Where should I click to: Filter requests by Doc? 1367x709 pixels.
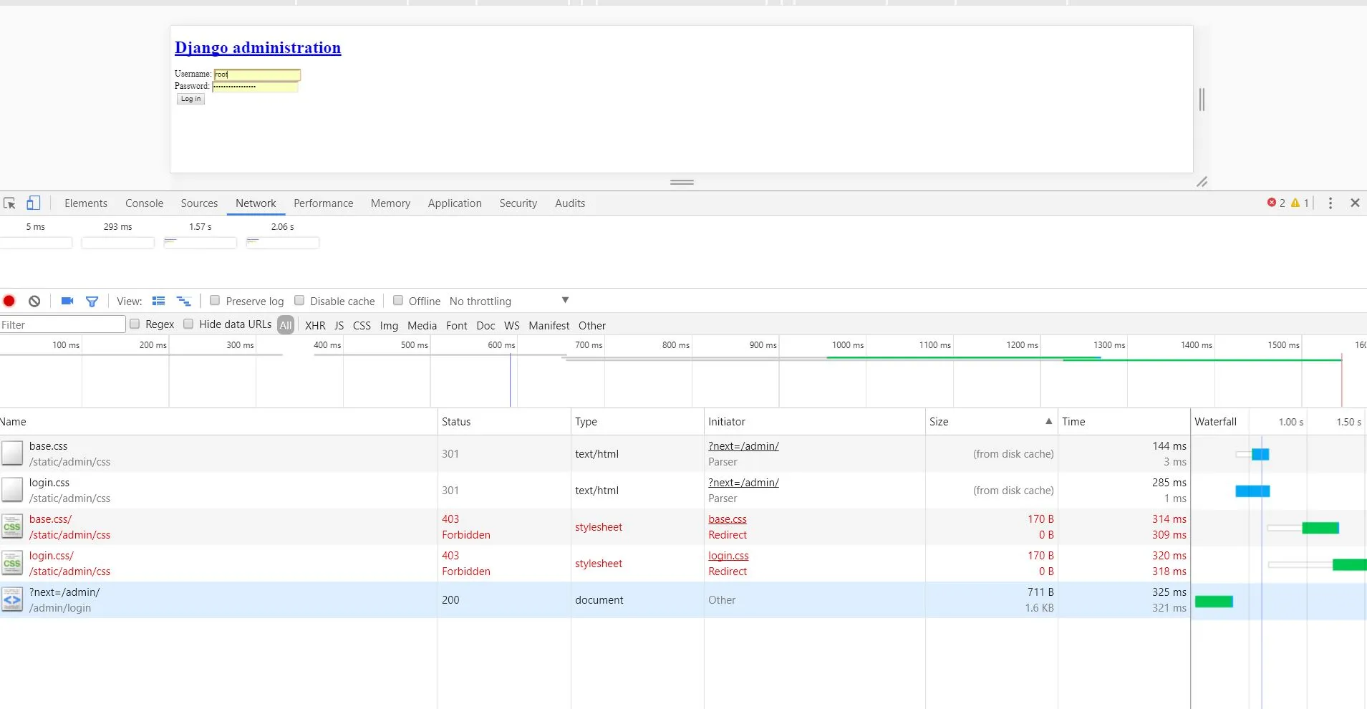pos(486,325)
